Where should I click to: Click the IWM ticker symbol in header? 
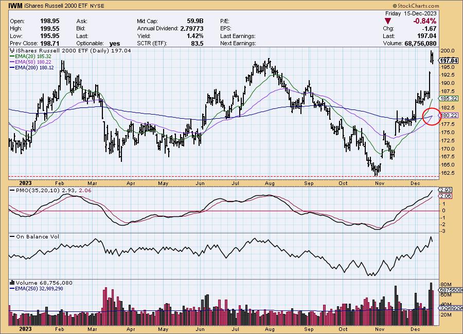tap(15, 6)
